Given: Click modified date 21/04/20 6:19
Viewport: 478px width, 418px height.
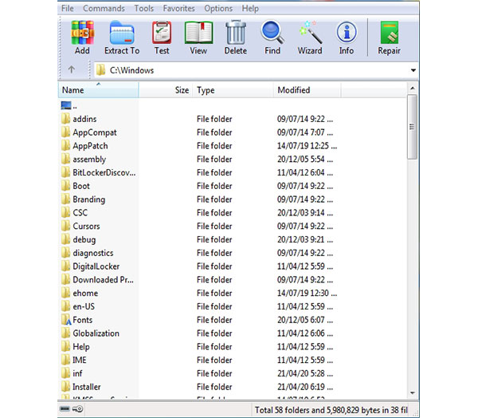Looking at the screenshot, I should 305,387.
